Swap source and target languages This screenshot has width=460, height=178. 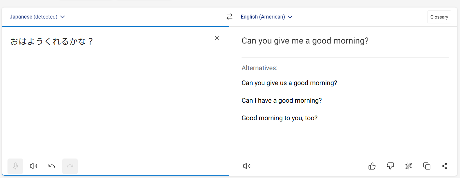point(230,17)
